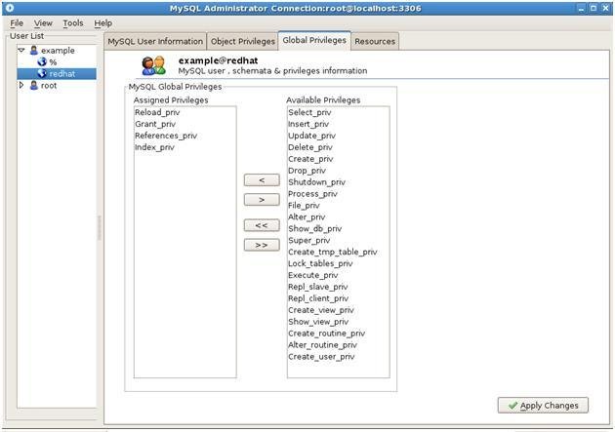Viewport: 615px width, 432px height.
Task: Click the single left arrow assign button
Action: 262,180
